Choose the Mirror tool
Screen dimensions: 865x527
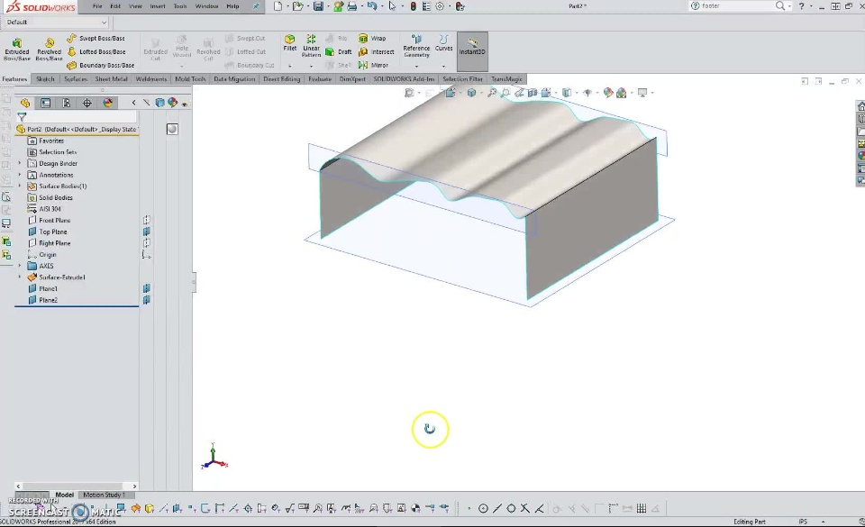click(x=373, y=65)
